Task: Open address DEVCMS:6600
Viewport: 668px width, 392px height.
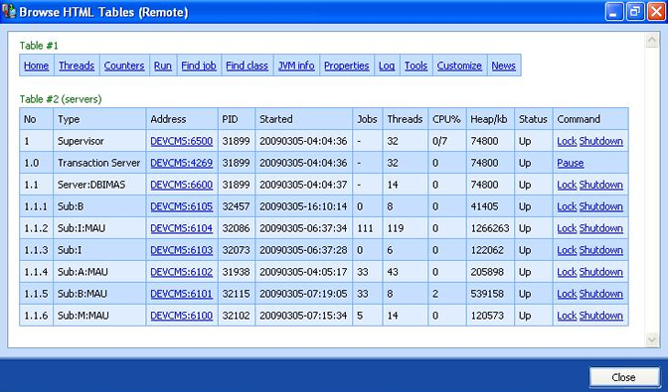Action: click(x=182, y=185)
